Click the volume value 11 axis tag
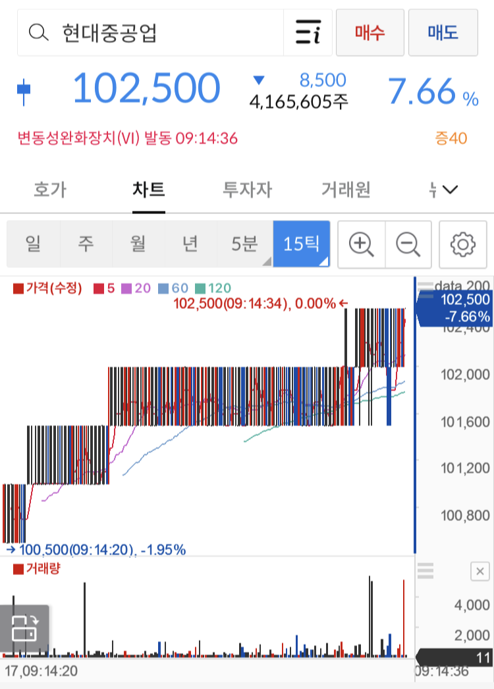This screenshot has height=689, width=494. [x=454, y=658]
